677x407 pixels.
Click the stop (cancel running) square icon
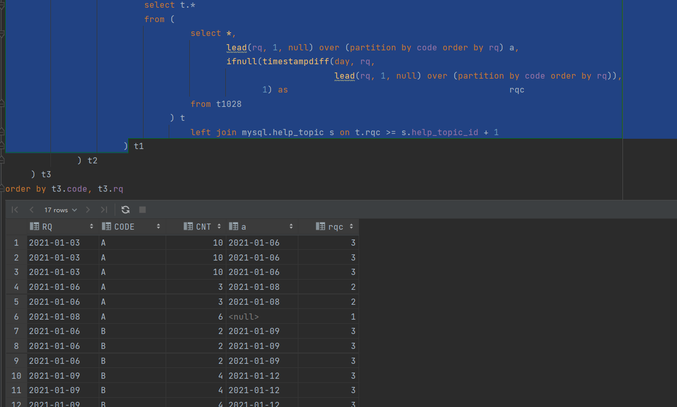(x=142, y=210)
